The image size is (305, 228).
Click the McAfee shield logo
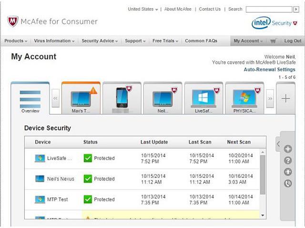13,21
